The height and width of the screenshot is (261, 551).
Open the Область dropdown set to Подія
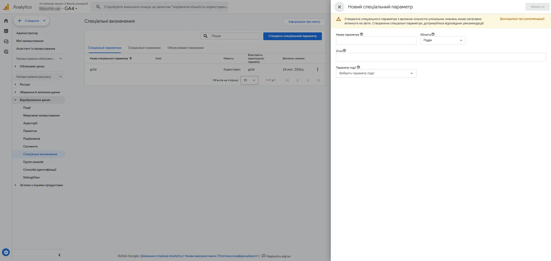tap(443, 40)
